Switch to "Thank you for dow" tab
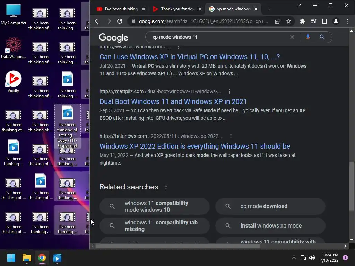The width and height of the screenshot is (355, 266). 174,9
